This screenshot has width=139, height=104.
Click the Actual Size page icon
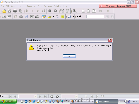pos(83,11)
